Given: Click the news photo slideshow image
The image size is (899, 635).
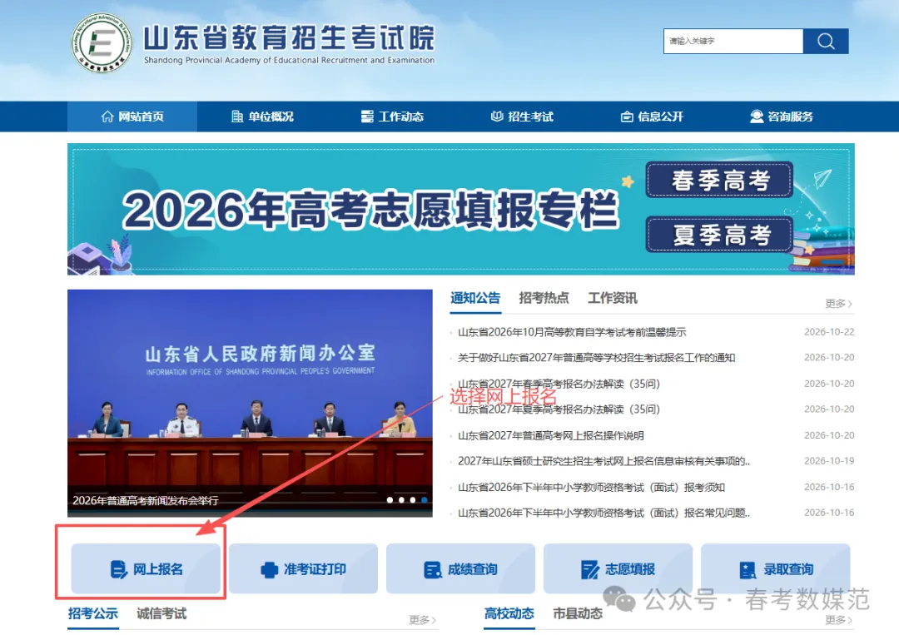Looking at the screenshot, I should (x=250, y=403).
